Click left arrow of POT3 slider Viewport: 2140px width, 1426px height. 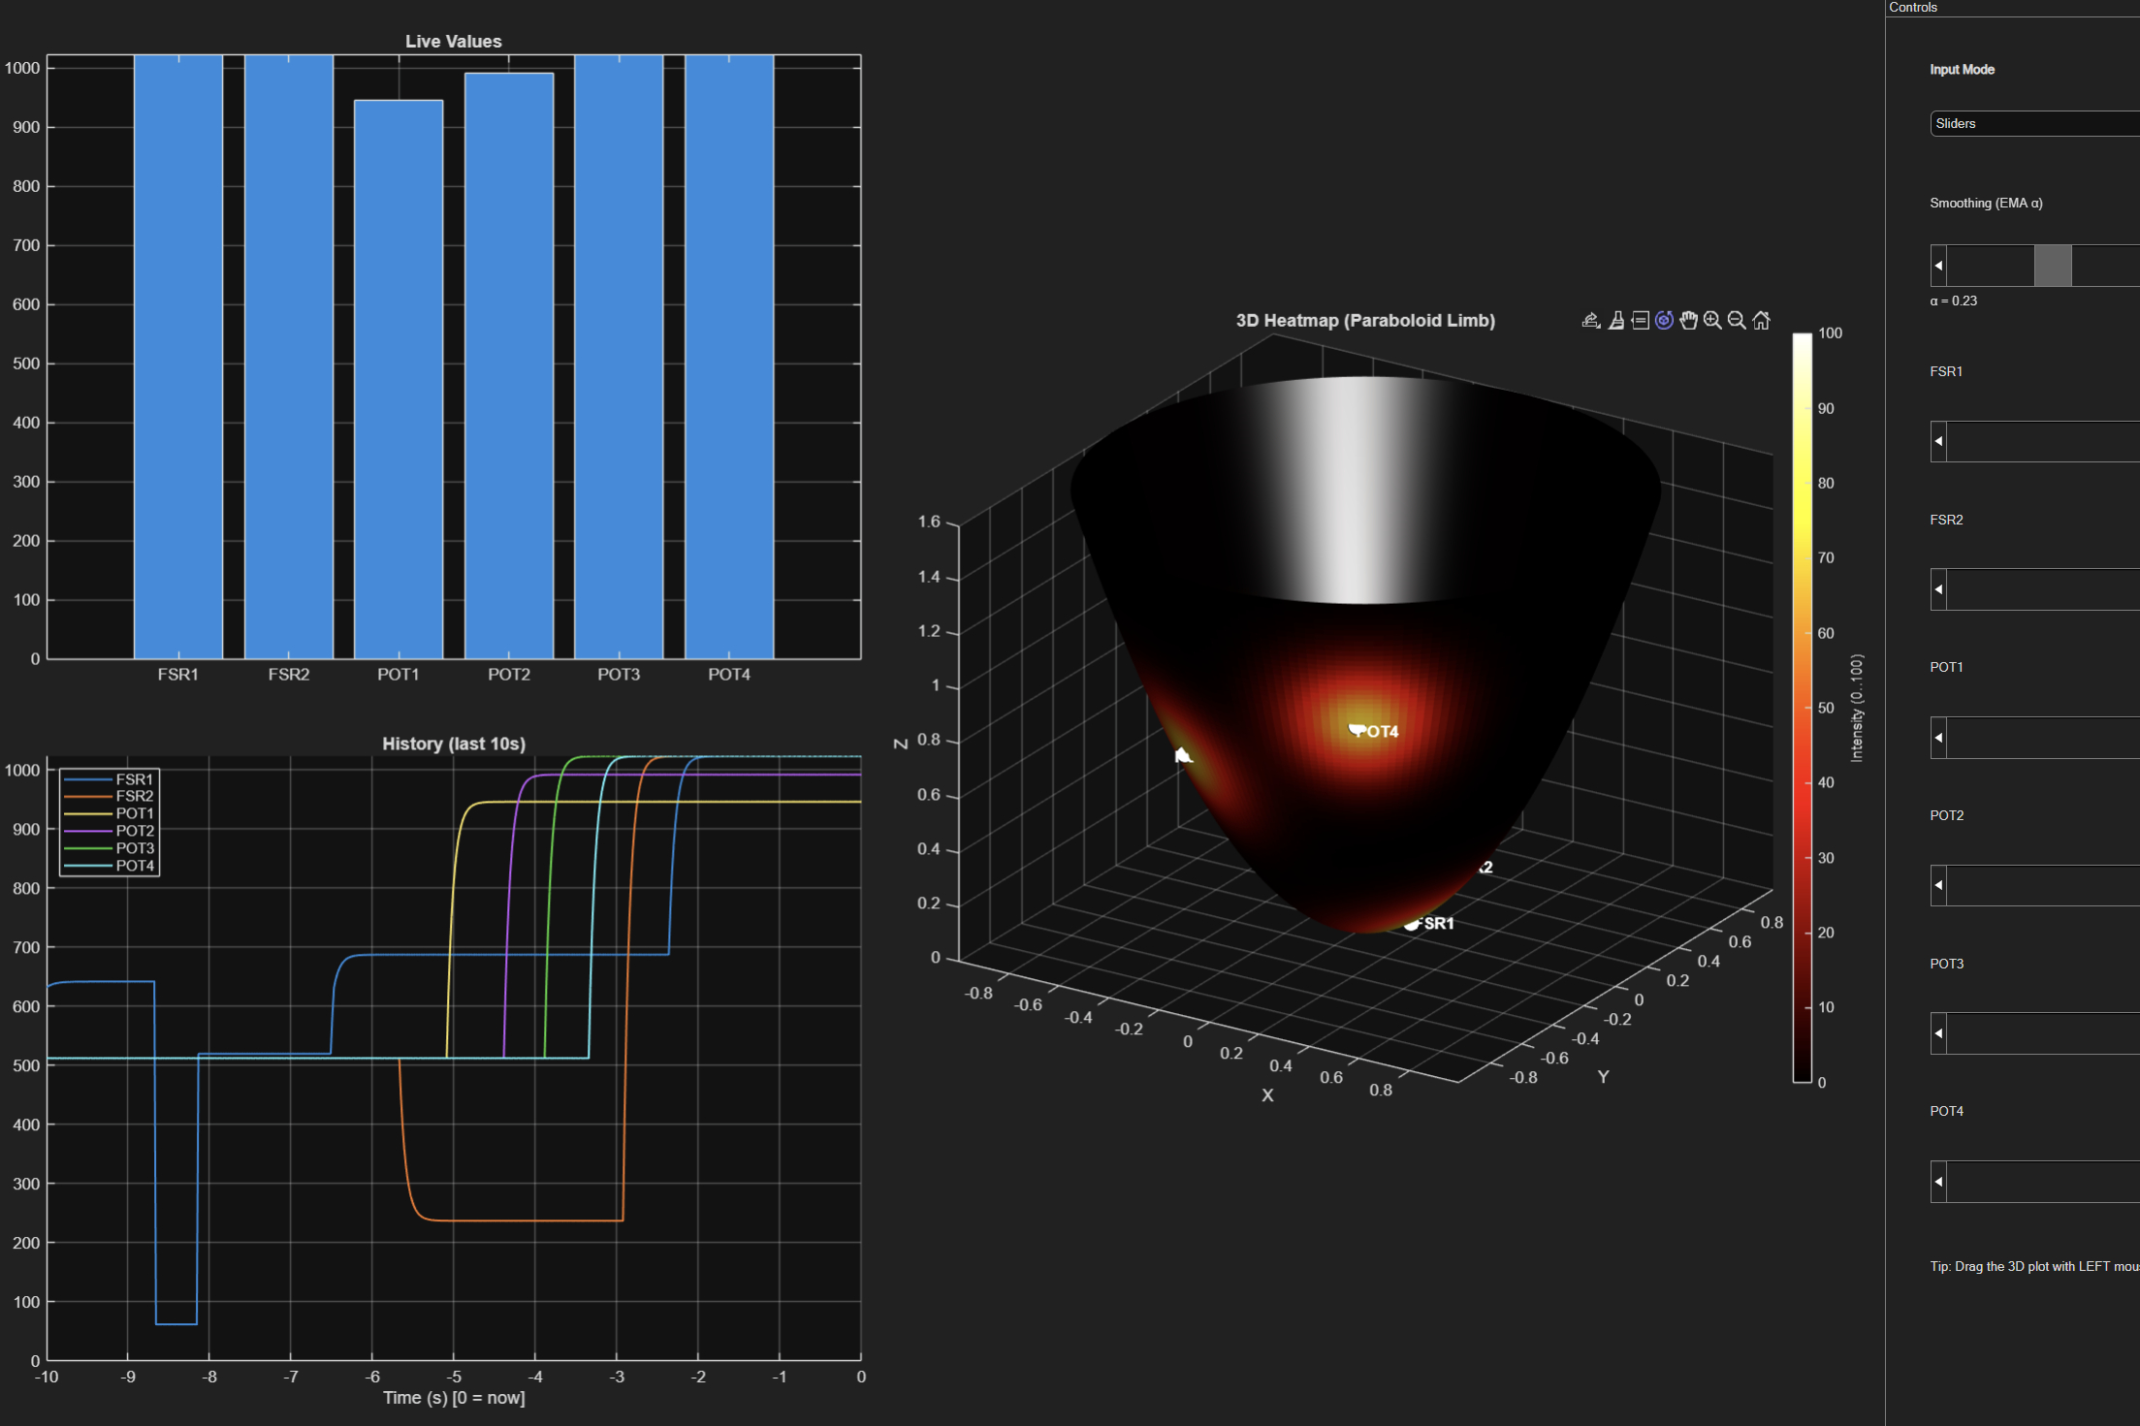1938,1033
